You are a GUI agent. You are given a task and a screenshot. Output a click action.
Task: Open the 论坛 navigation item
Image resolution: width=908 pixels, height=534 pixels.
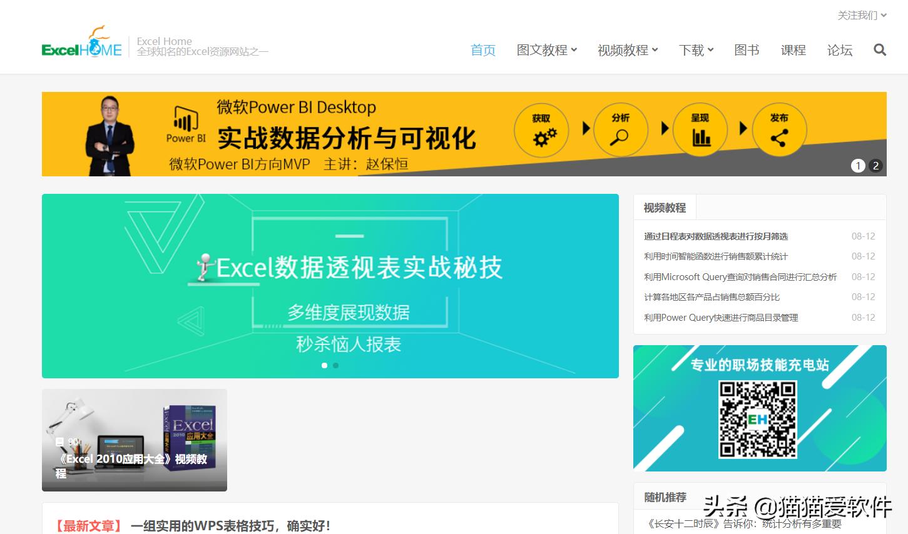[839, 50]
